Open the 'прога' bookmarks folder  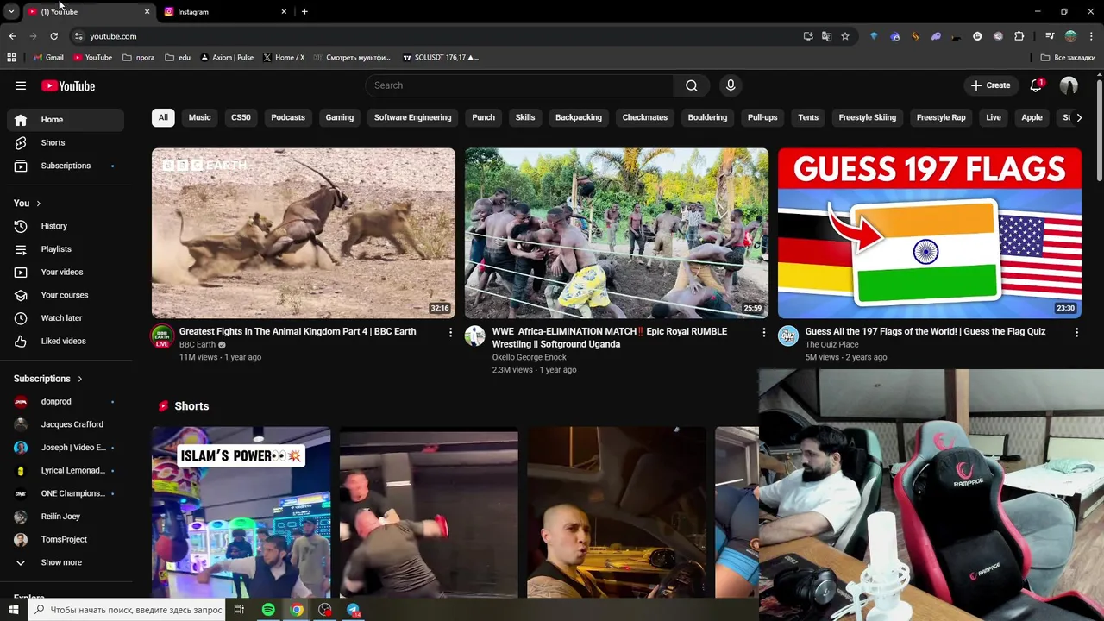[138, 58]
